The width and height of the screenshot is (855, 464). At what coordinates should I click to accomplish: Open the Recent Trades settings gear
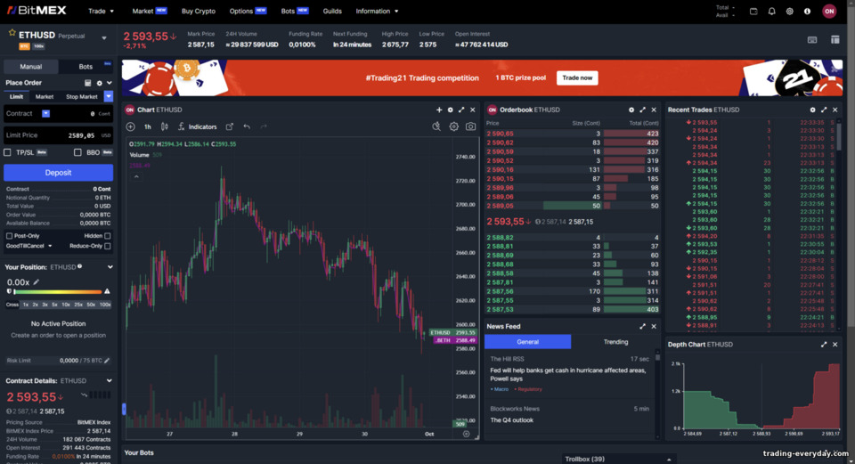(812, 110)
